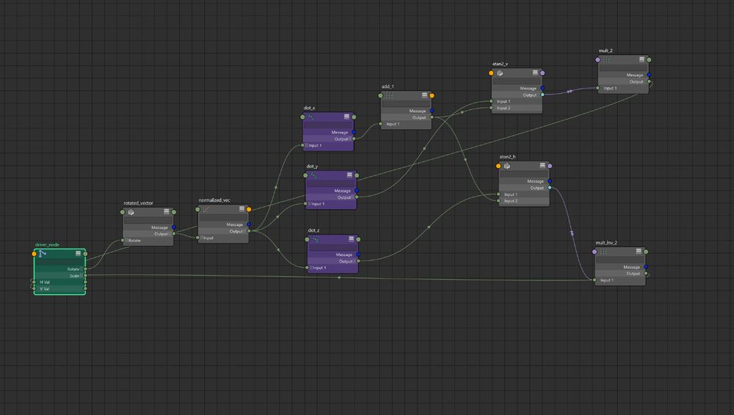Toggle dot_x's attribute display mode icon

click(346, 117)
